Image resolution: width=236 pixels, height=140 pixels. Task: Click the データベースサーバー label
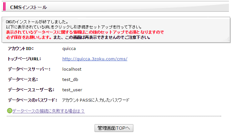click(29, 69)
